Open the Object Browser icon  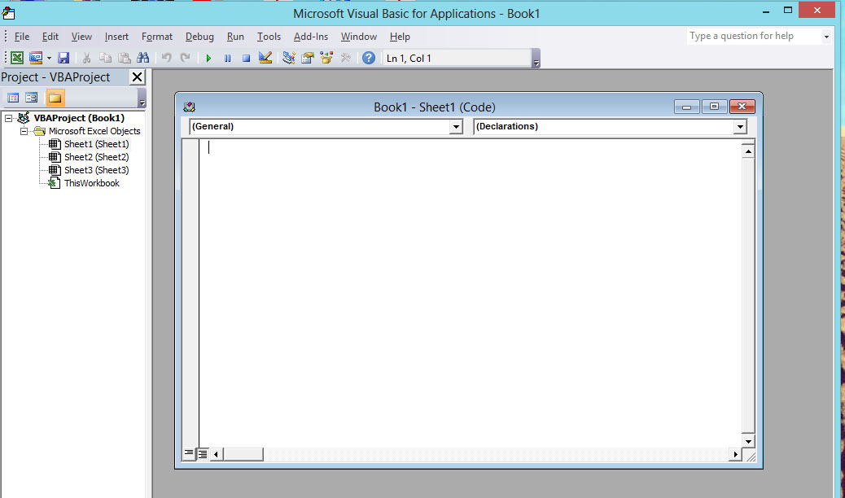pyautogui.click(x=326, y=59)
